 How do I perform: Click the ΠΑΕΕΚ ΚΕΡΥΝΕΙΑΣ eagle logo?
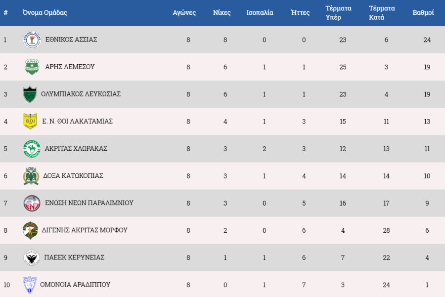pyautogui.click(x=31, y=257)
